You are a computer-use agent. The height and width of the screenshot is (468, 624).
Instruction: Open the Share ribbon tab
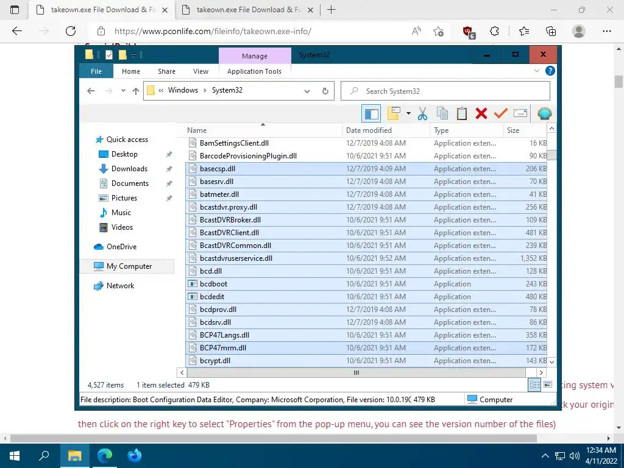pyautogui.click(x=166, y=71)
